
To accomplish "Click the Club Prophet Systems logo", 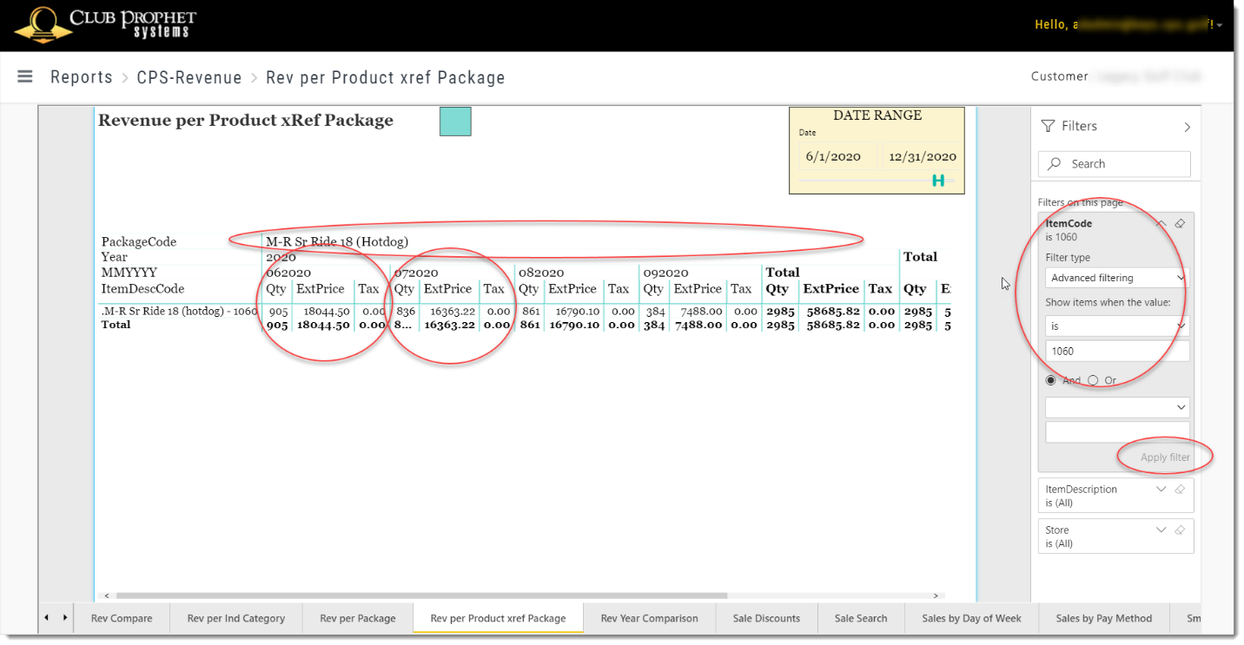I will pyautogui.click(x=106, y=23).
